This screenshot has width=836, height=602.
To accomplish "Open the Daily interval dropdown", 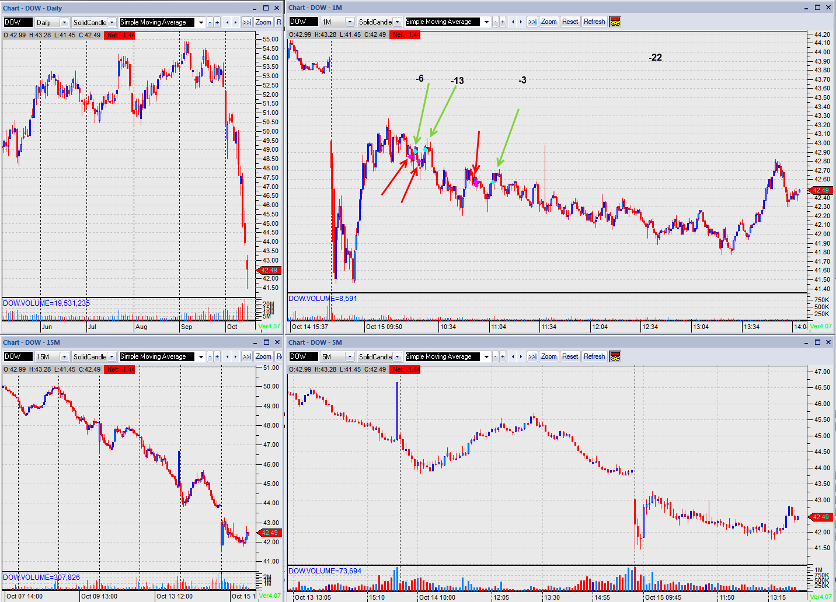I will coord(65,22).
